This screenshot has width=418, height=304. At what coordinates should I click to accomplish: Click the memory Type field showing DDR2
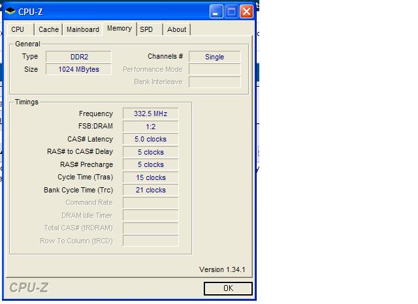tap(78, 57)
